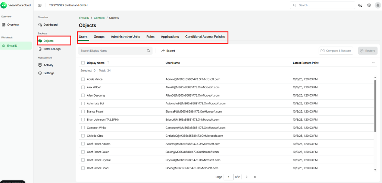
Task: Select the Conf Room Baker checkbox
Action: (x=83, y=152)
